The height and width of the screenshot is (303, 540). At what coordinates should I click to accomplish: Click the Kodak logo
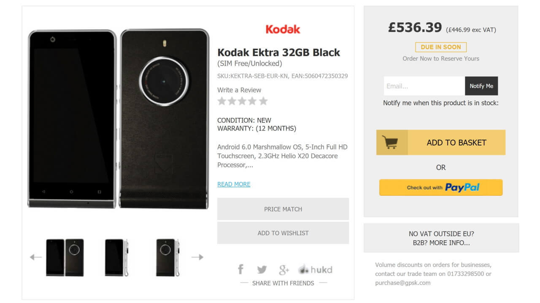[283, 29]
